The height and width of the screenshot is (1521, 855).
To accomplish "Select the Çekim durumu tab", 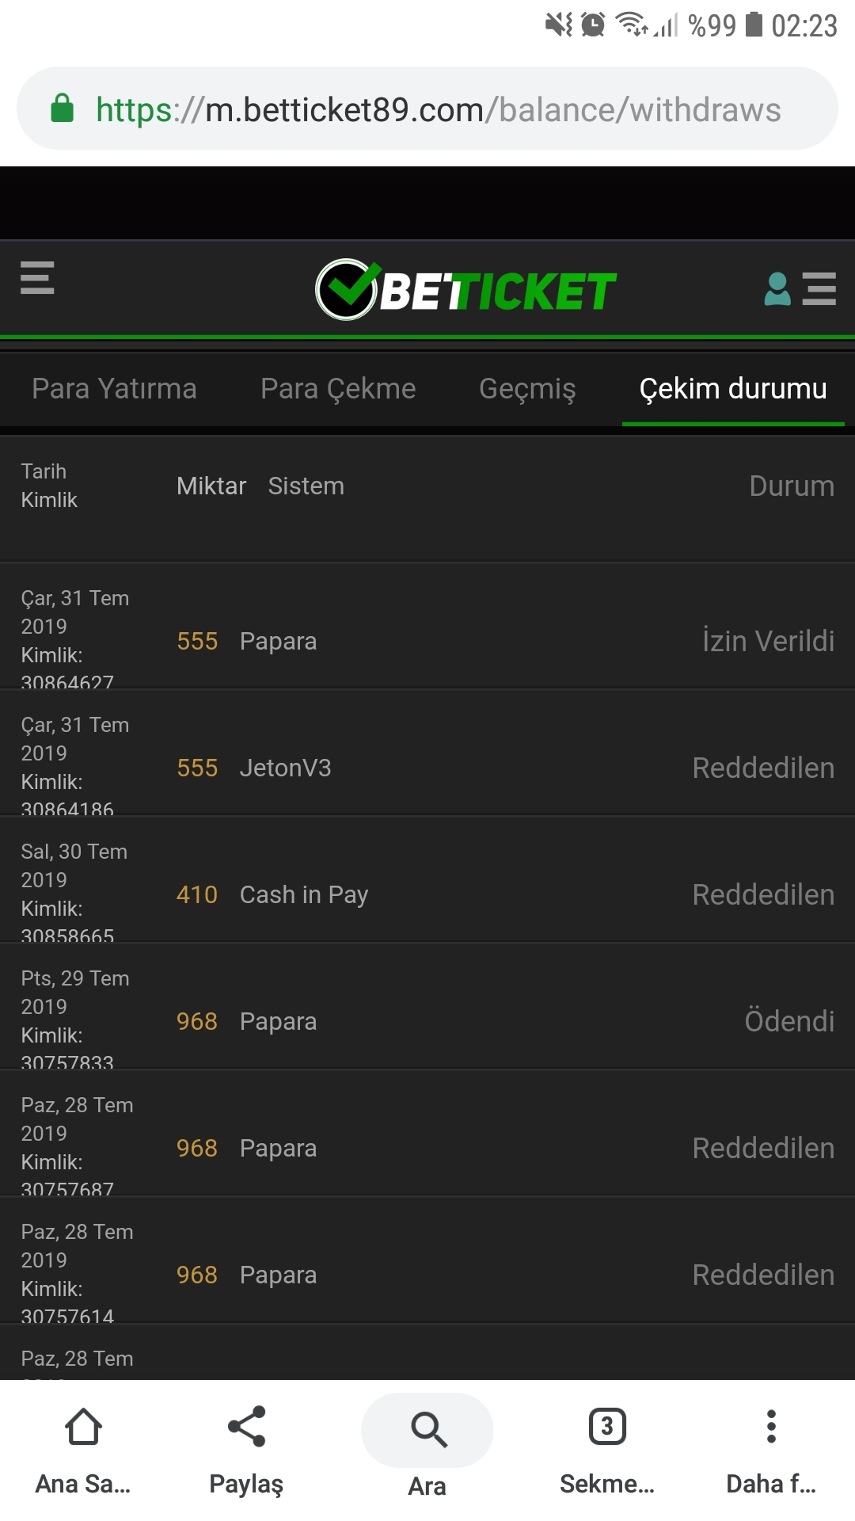I will [733, 389].
